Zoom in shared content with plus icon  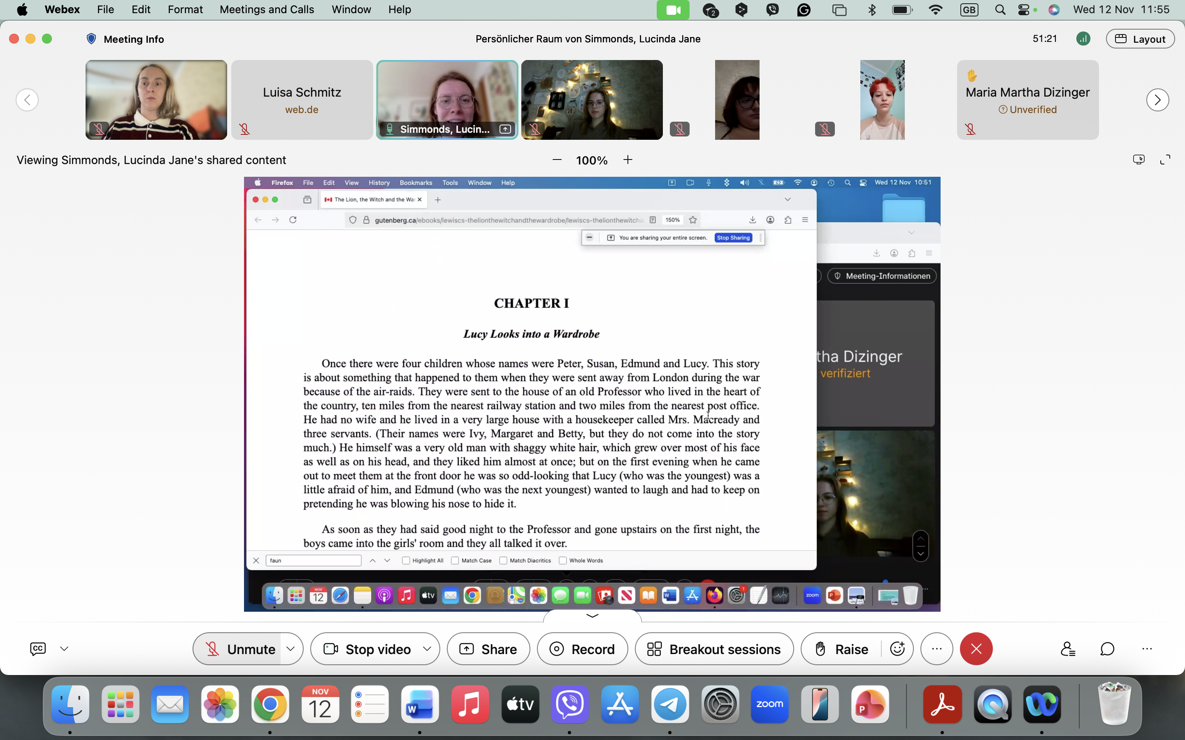(628, 160)
